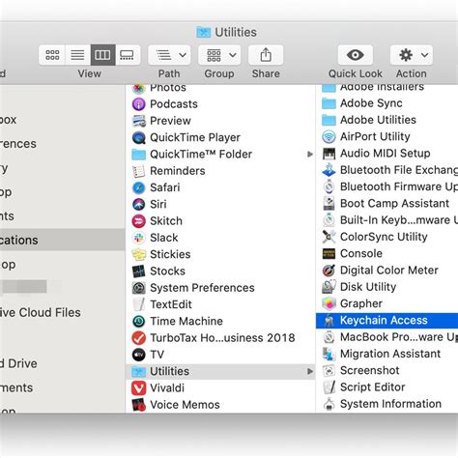Click the Adobe Sync folder
The width and height of the screenshot is (458, 458).
(x=386, y=103)
